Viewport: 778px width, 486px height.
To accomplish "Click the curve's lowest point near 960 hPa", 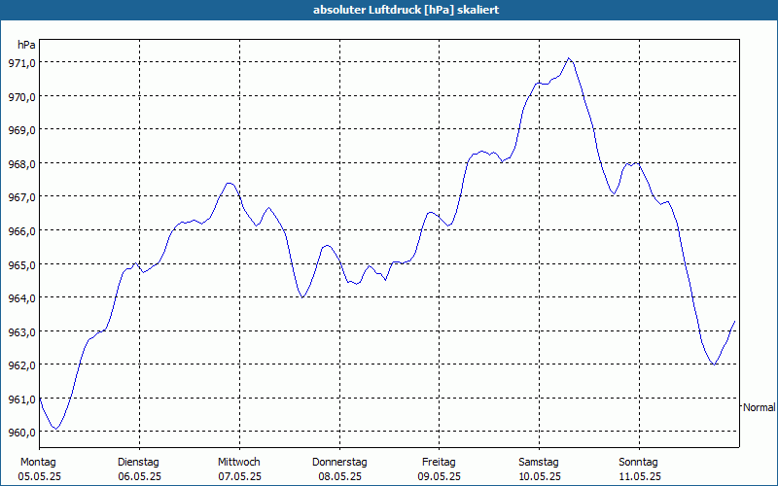I will (56, 429).
